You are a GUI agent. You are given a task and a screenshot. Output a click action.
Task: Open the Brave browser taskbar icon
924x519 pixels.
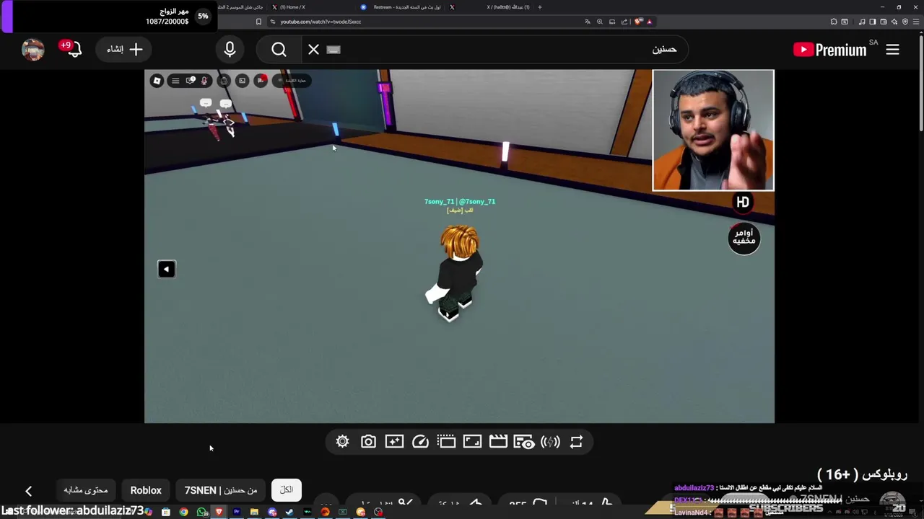click(x=219, y=512)
